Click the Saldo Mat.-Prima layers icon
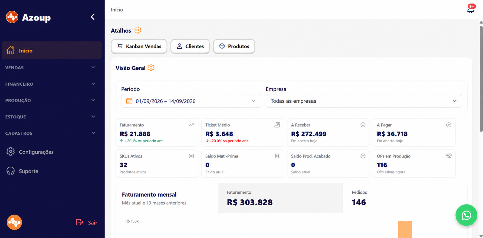 pyautogui.click(x=277, y=156)
